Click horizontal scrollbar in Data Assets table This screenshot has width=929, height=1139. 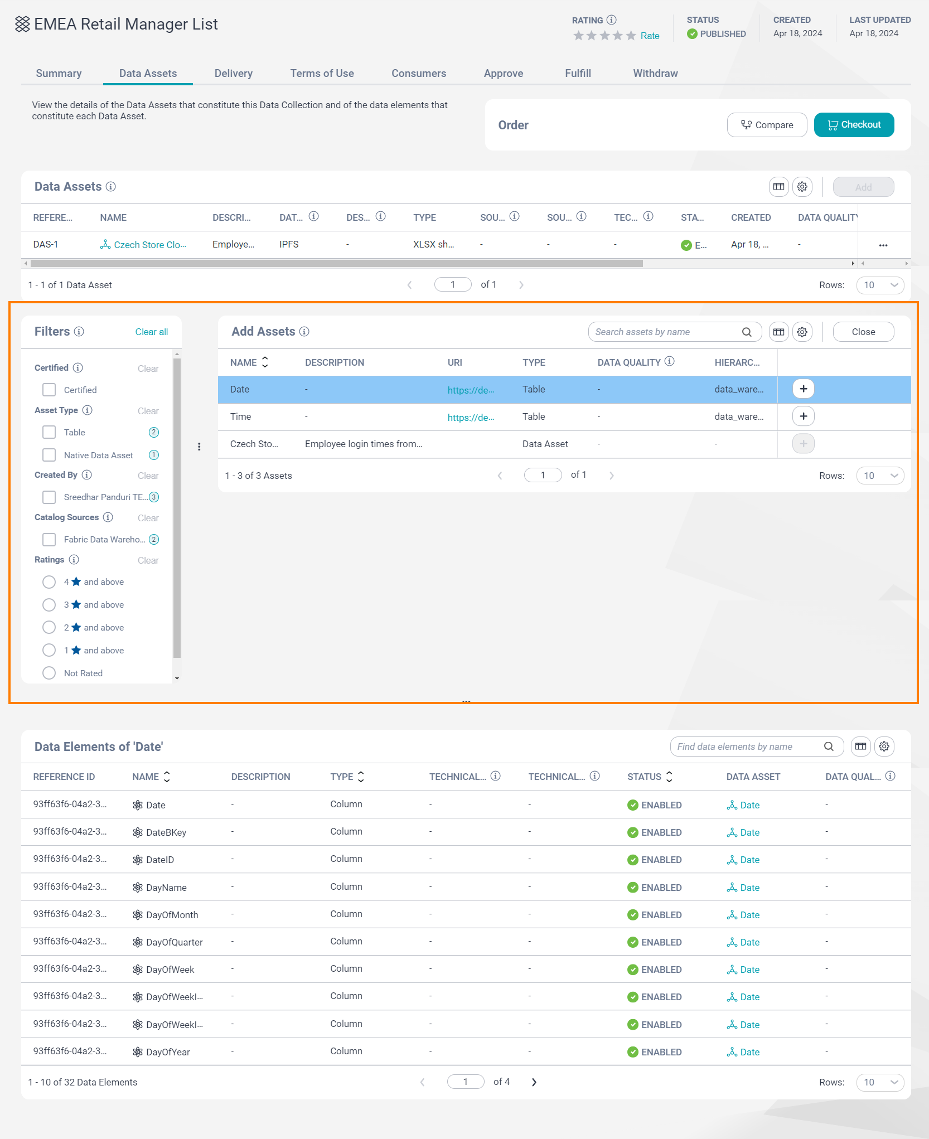[336, 263]
